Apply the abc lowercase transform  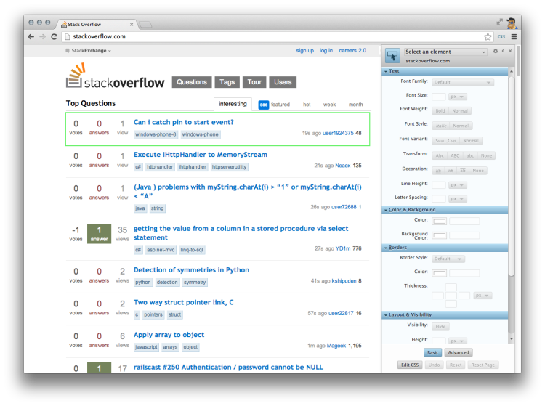pos(470,155)
